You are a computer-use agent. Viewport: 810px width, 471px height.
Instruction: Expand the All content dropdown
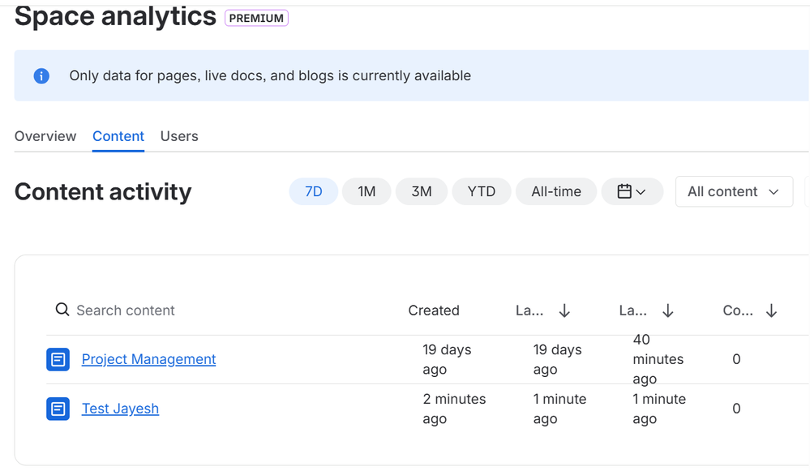(734, 192)
